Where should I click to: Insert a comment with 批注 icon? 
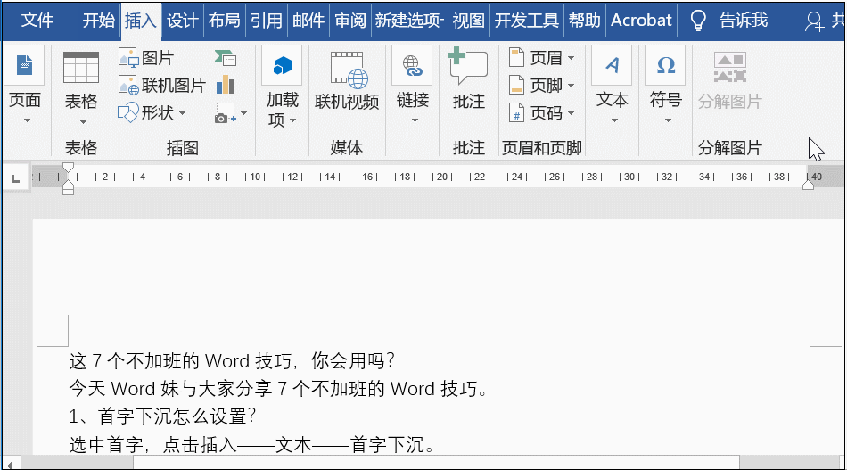pos(468,66)
